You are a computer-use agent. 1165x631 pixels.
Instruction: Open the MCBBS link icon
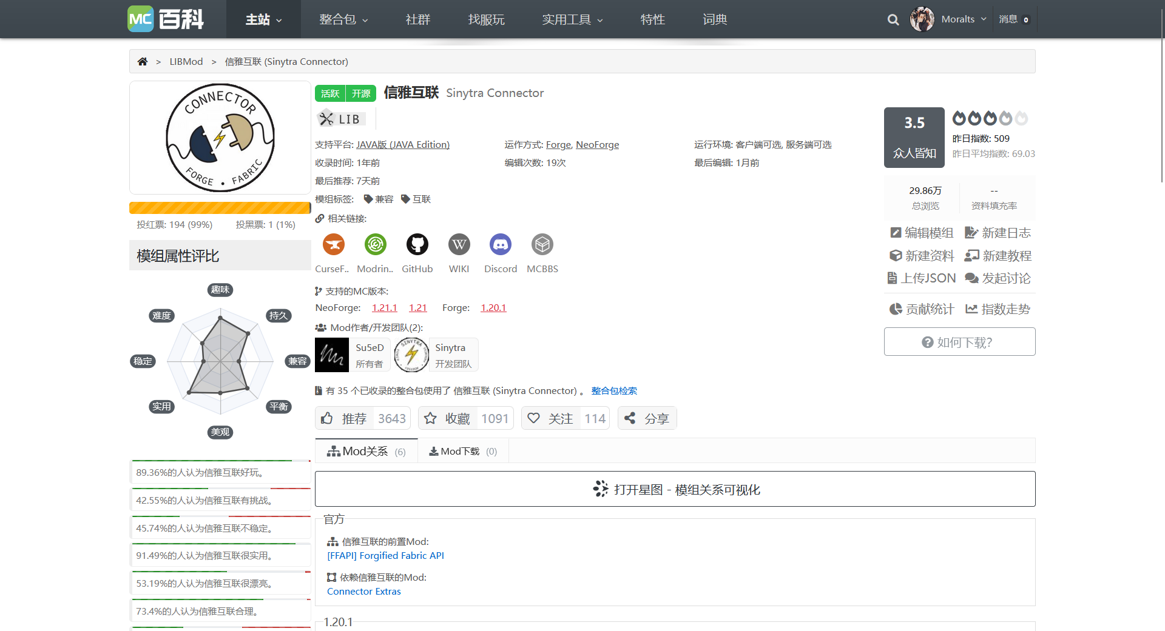pos(542,244)
